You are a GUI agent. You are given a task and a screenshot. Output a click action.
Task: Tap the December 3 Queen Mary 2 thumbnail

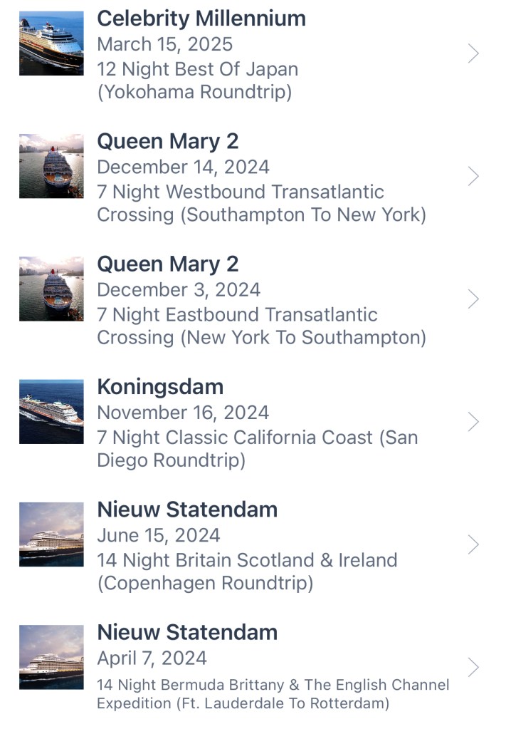coord(51,289)
